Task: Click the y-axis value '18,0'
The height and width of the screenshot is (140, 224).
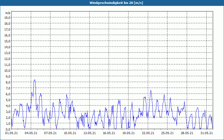Action: 8,24
